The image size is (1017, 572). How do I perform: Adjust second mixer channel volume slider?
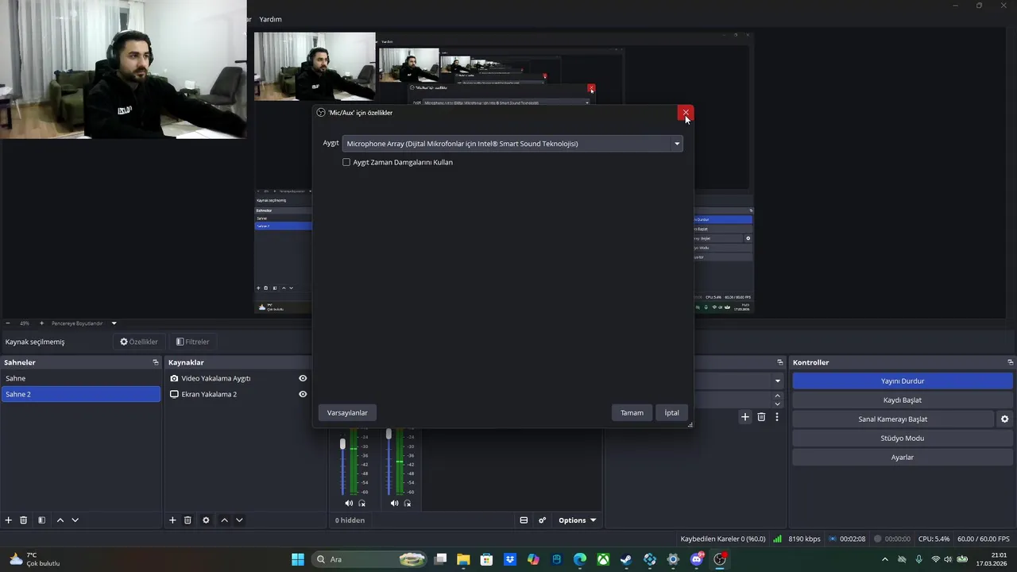(389, 435)
